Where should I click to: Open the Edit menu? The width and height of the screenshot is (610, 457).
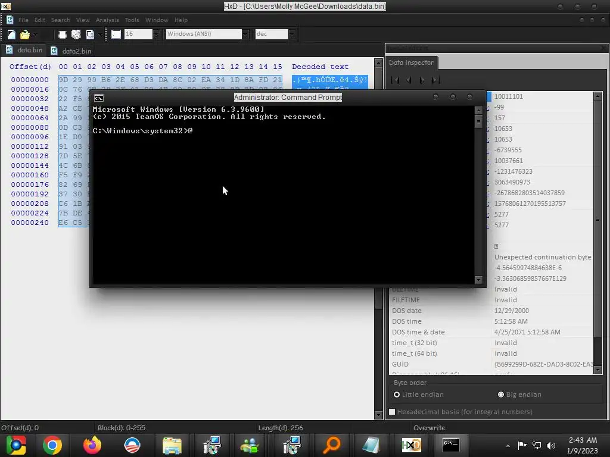click(40, 20)
